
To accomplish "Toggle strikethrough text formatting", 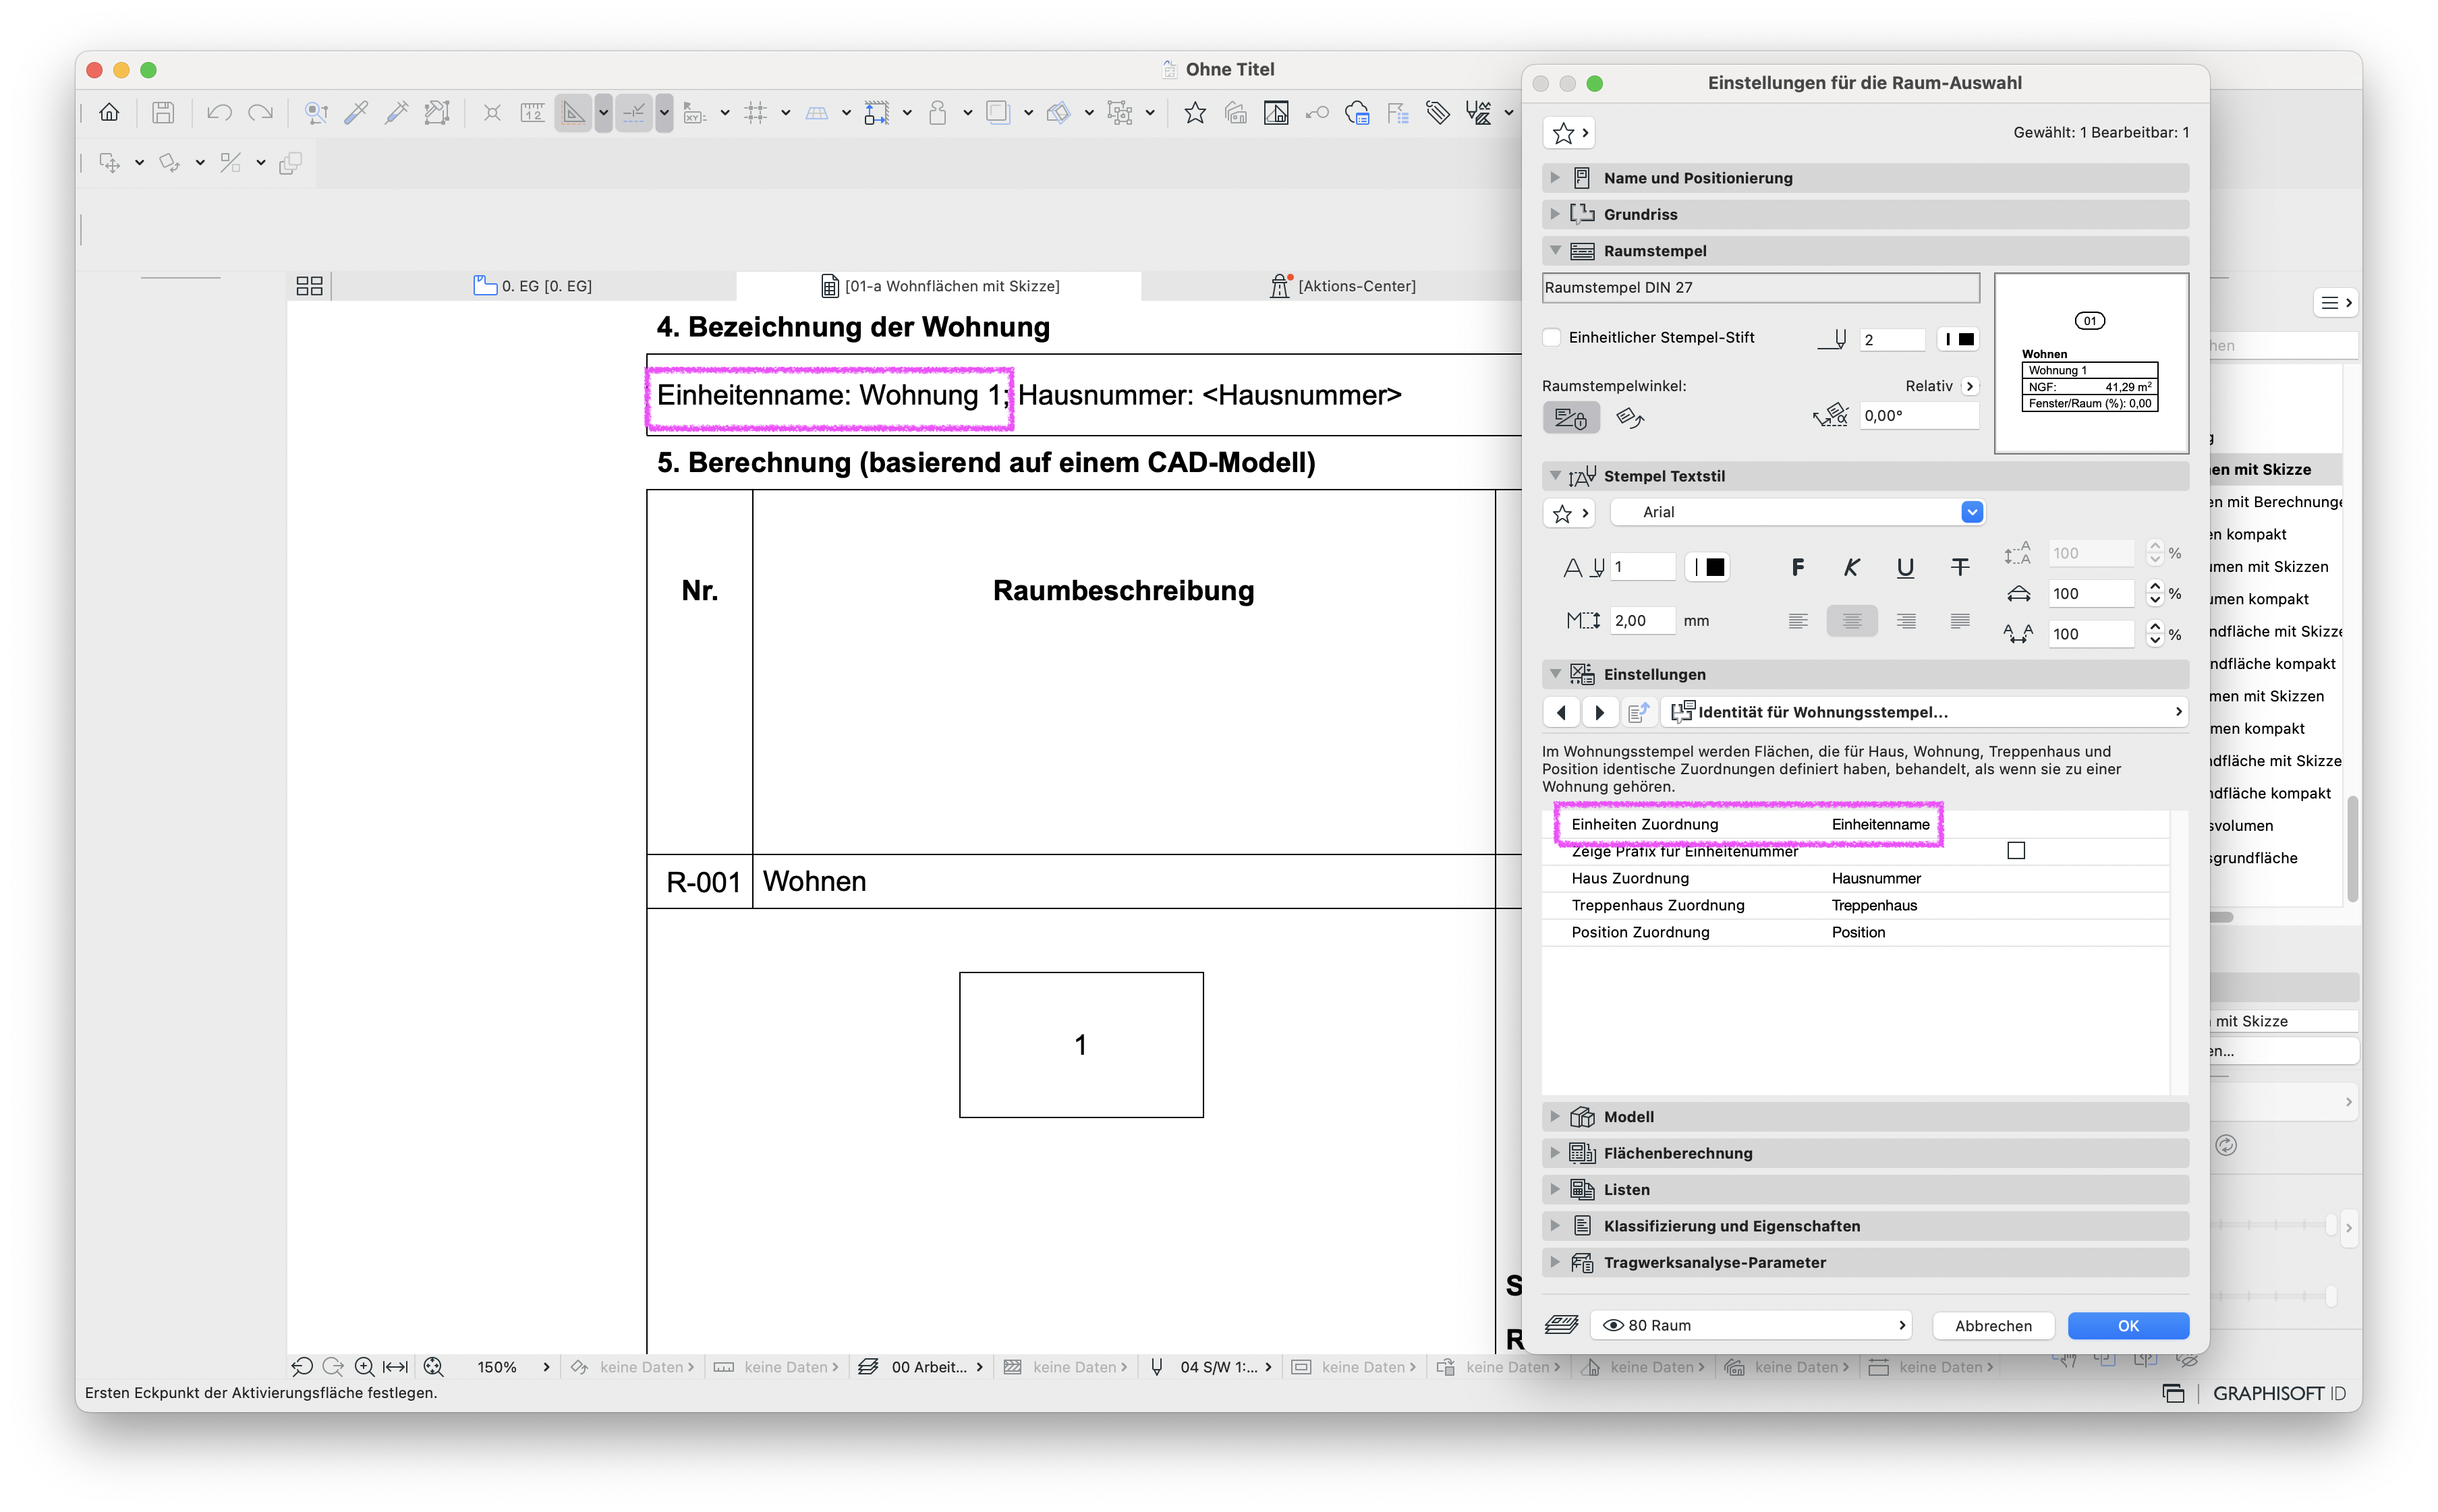I will coord(1960,567).
